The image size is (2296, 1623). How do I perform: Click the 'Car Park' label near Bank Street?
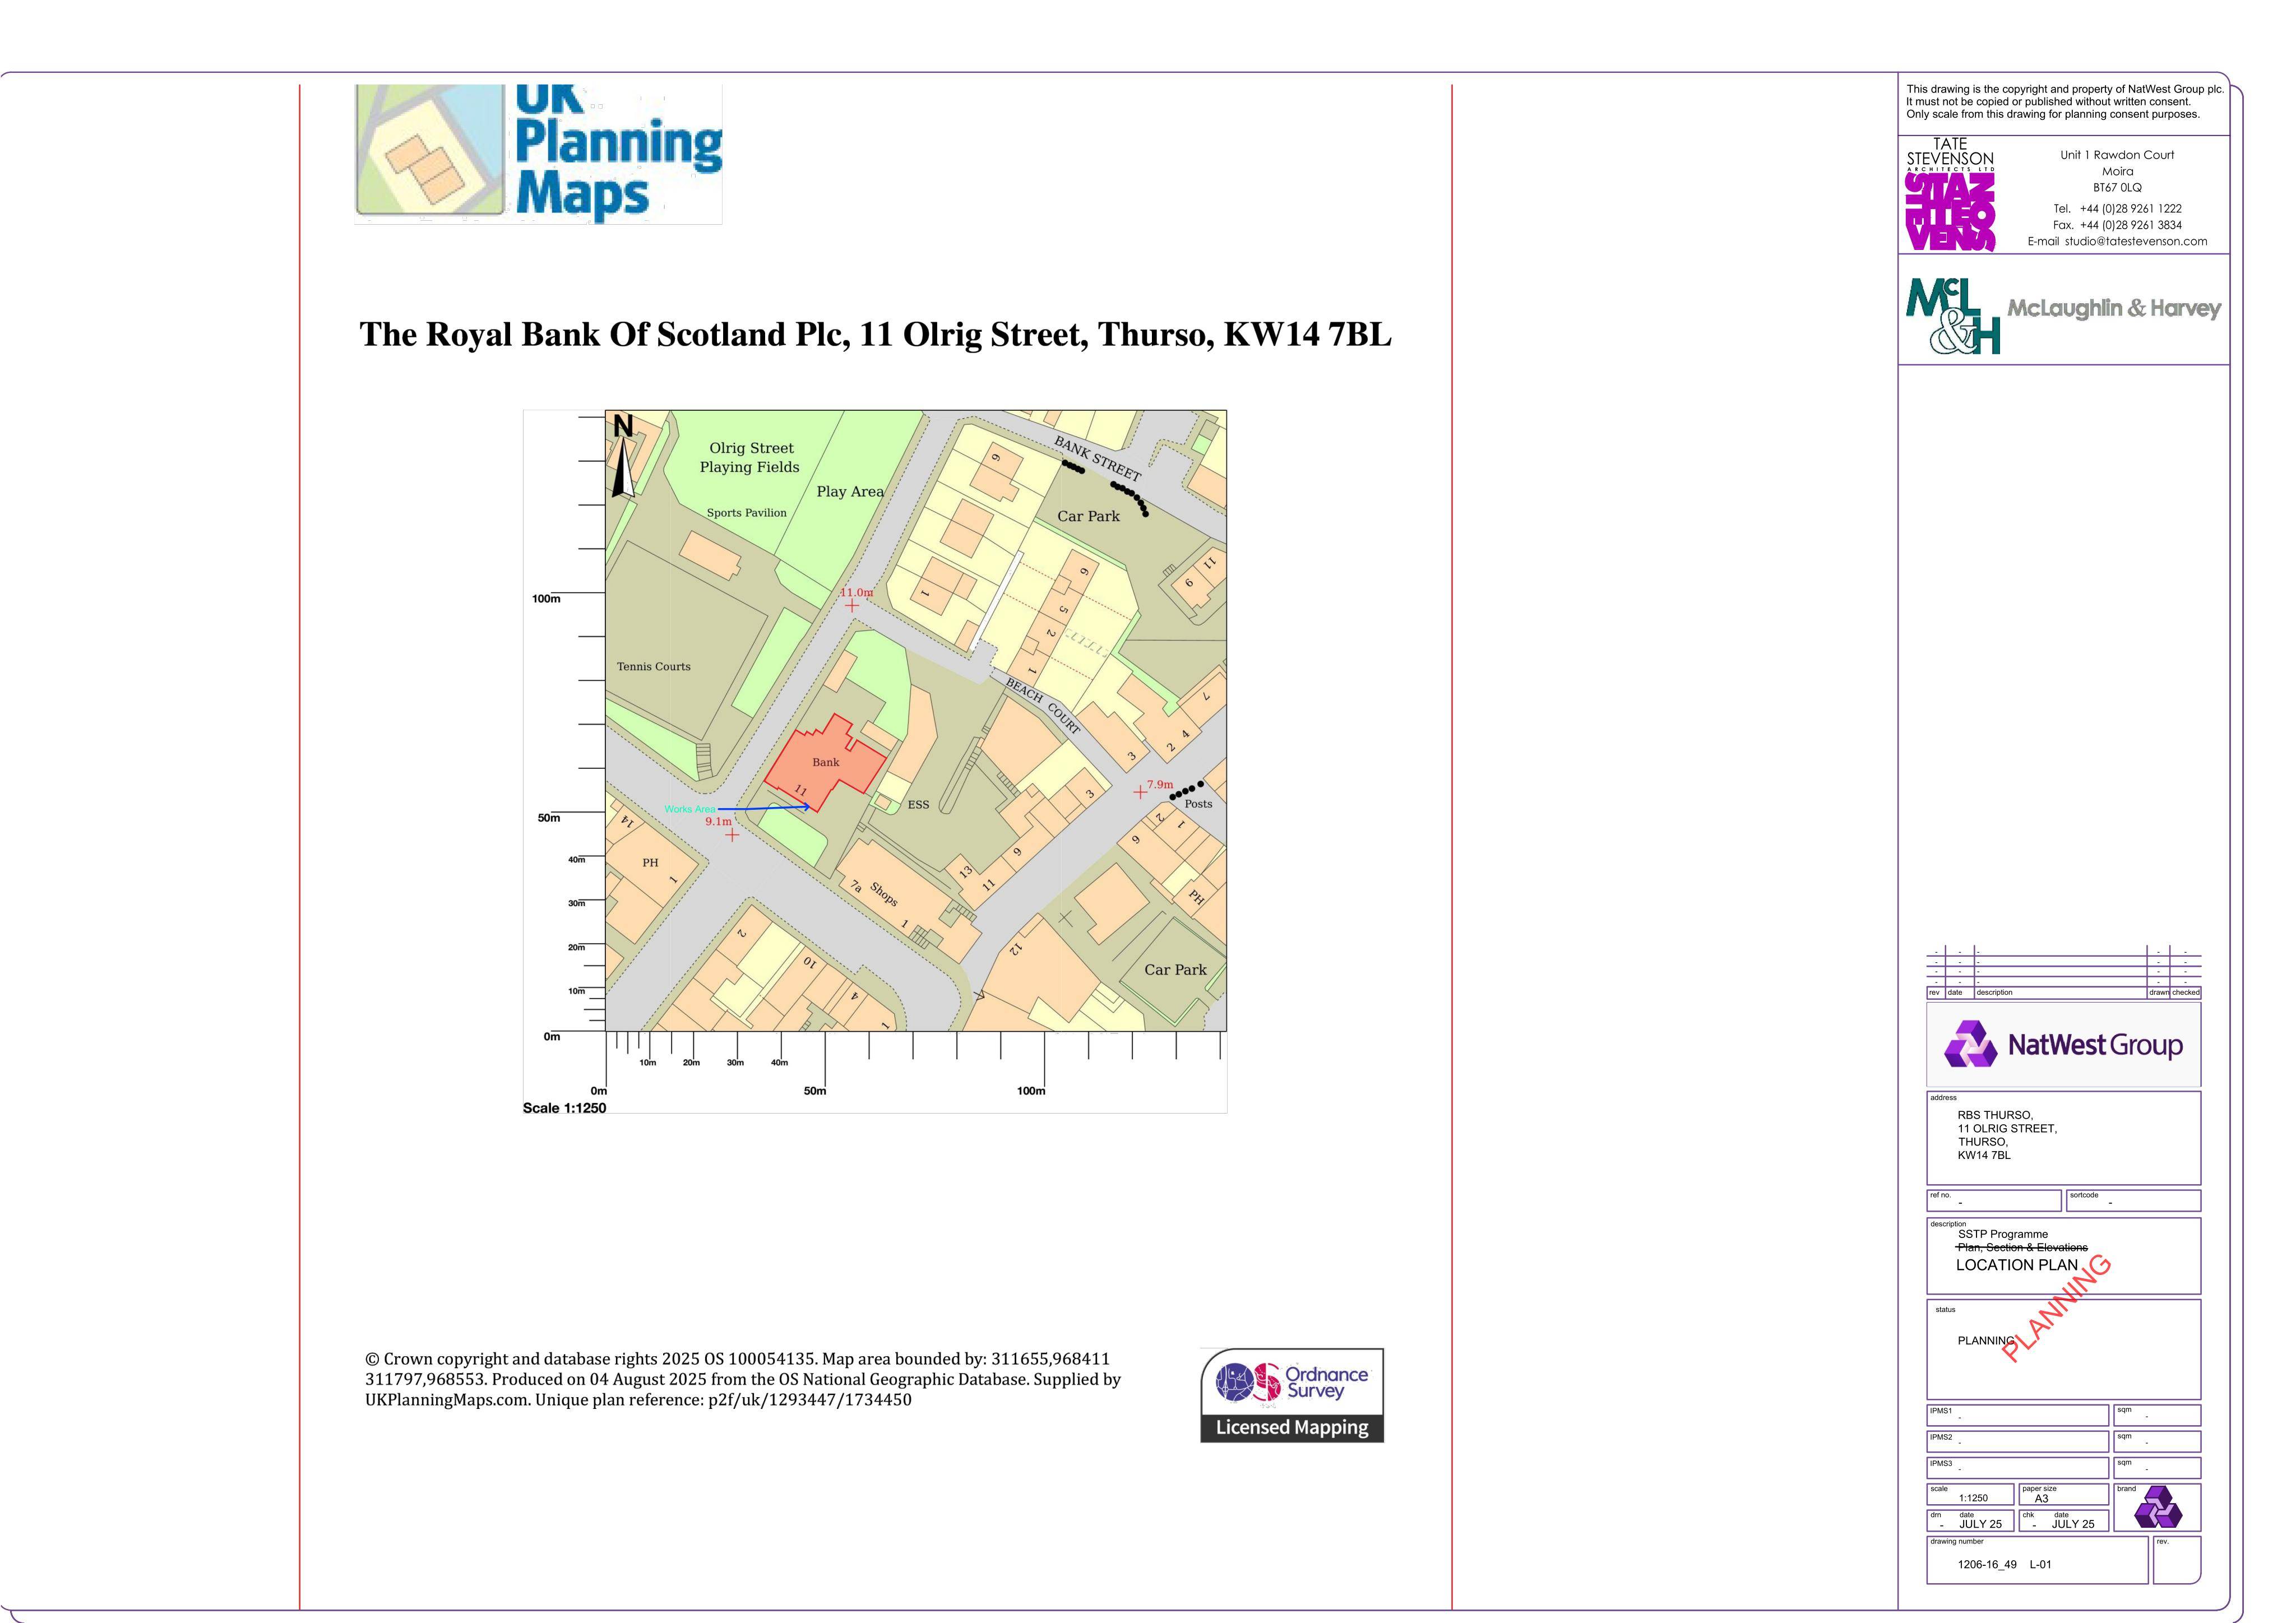1088,516
